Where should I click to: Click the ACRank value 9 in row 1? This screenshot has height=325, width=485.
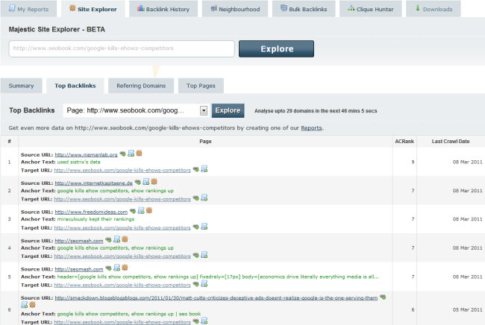(x=413, y=162)
